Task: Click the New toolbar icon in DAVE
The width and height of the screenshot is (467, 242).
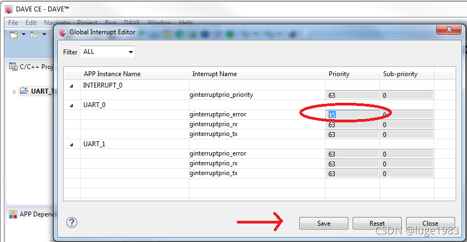Action: (14, 34)
